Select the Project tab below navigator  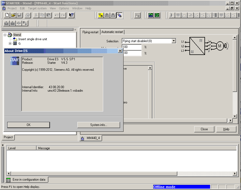(x=8, y=137)
